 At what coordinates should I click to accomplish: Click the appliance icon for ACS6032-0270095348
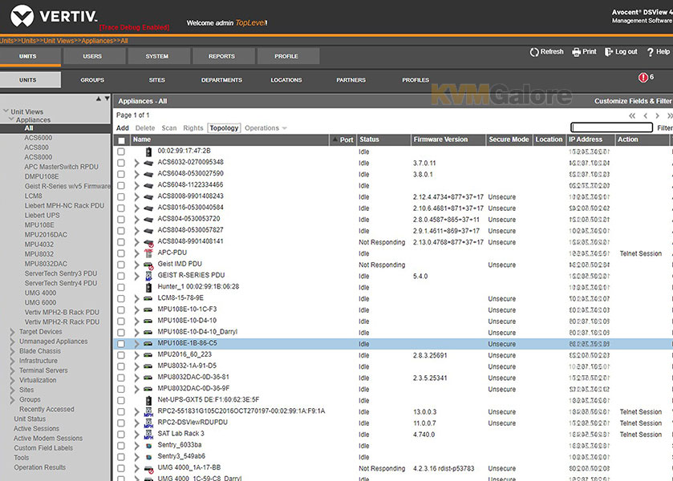click(148, 163)
